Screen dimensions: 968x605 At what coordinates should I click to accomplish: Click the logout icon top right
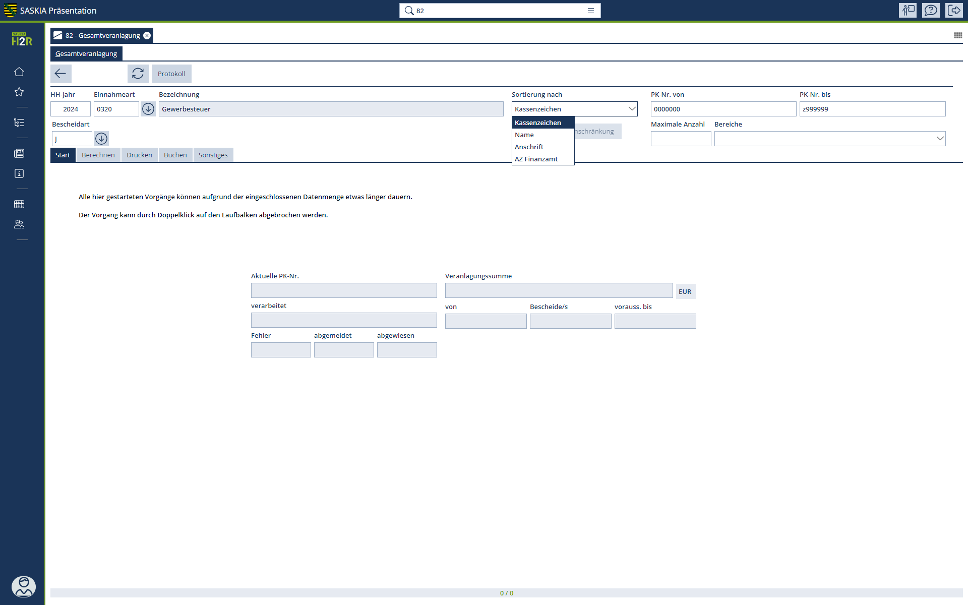point(954,11)
